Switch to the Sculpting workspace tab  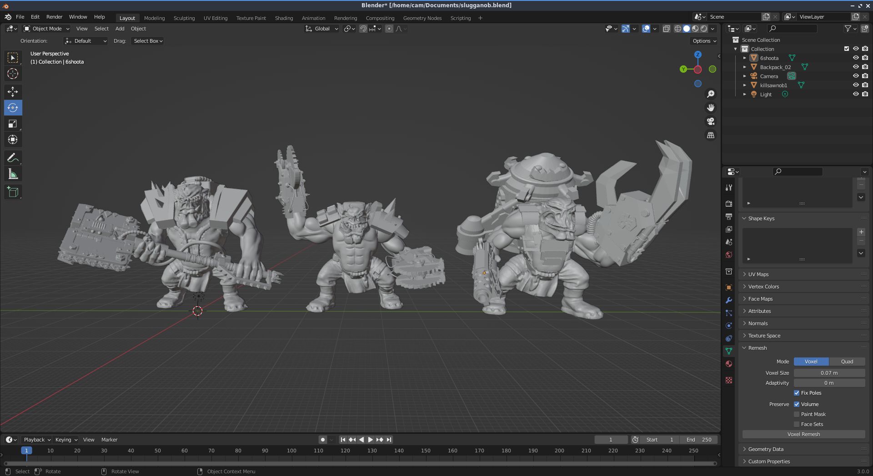pos(184,18)
